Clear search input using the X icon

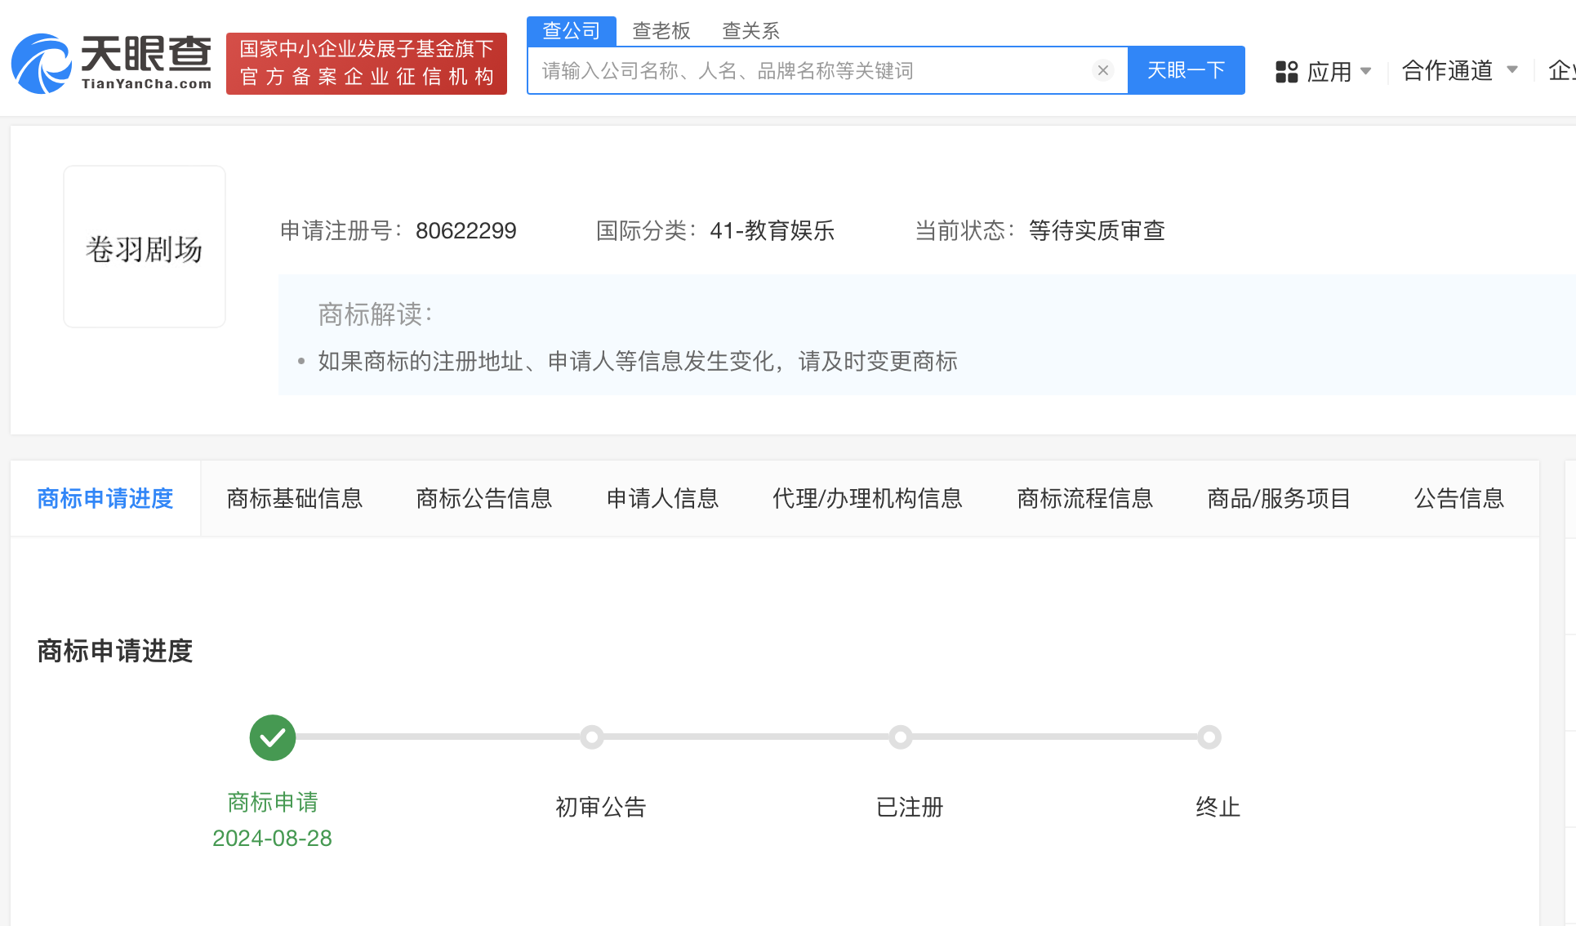tap(1104, 70)
